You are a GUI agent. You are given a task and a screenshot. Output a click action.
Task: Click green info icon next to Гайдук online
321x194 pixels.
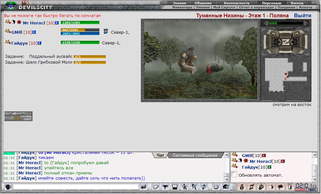(270, 167)
